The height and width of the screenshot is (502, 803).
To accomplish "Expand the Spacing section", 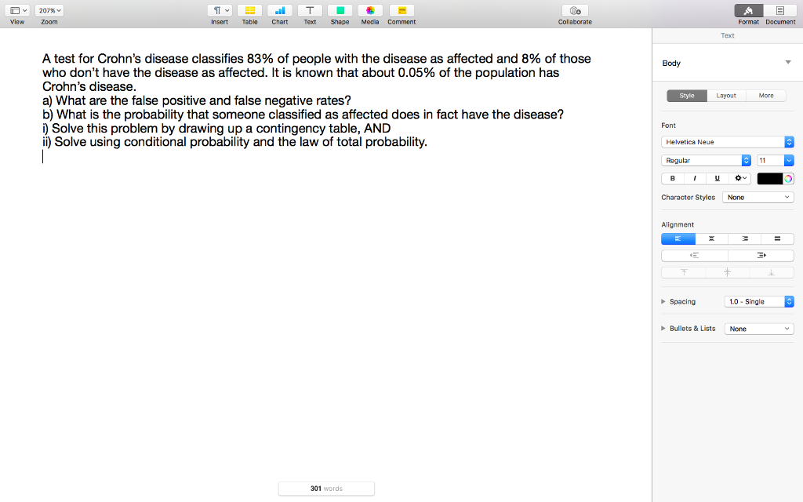I will (x=663, y=301).
